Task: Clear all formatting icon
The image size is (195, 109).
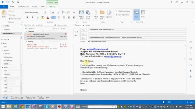Action: coord(74,12)
